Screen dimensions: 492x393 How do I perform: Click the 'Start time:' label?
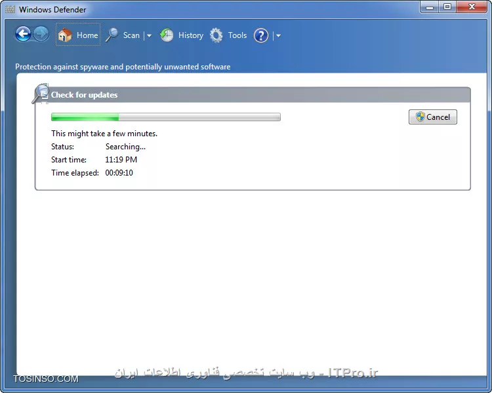click(x=69, y=160)
